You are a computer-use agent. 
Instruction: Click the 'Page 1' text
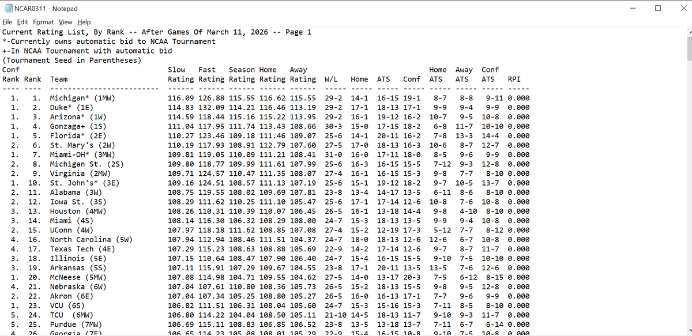pyautogui.click(x=299, y=32)
